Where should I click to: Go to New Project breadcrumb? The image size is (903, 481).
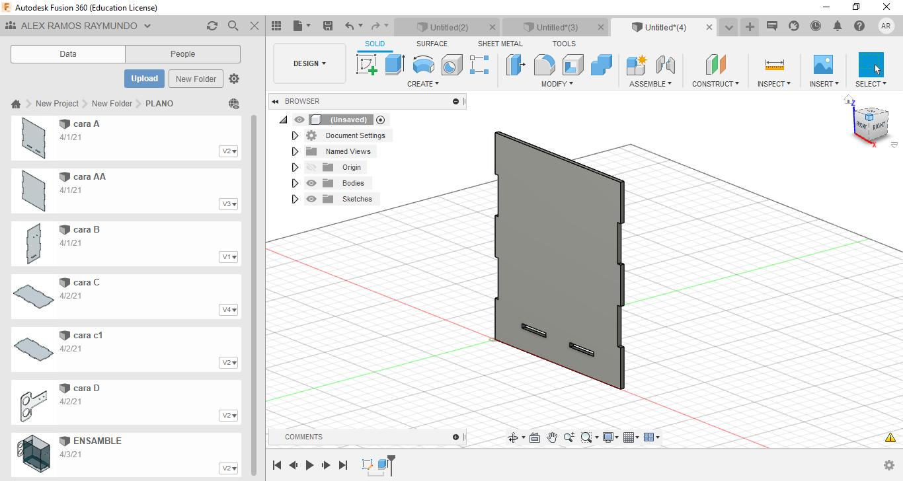click(57, 104)
